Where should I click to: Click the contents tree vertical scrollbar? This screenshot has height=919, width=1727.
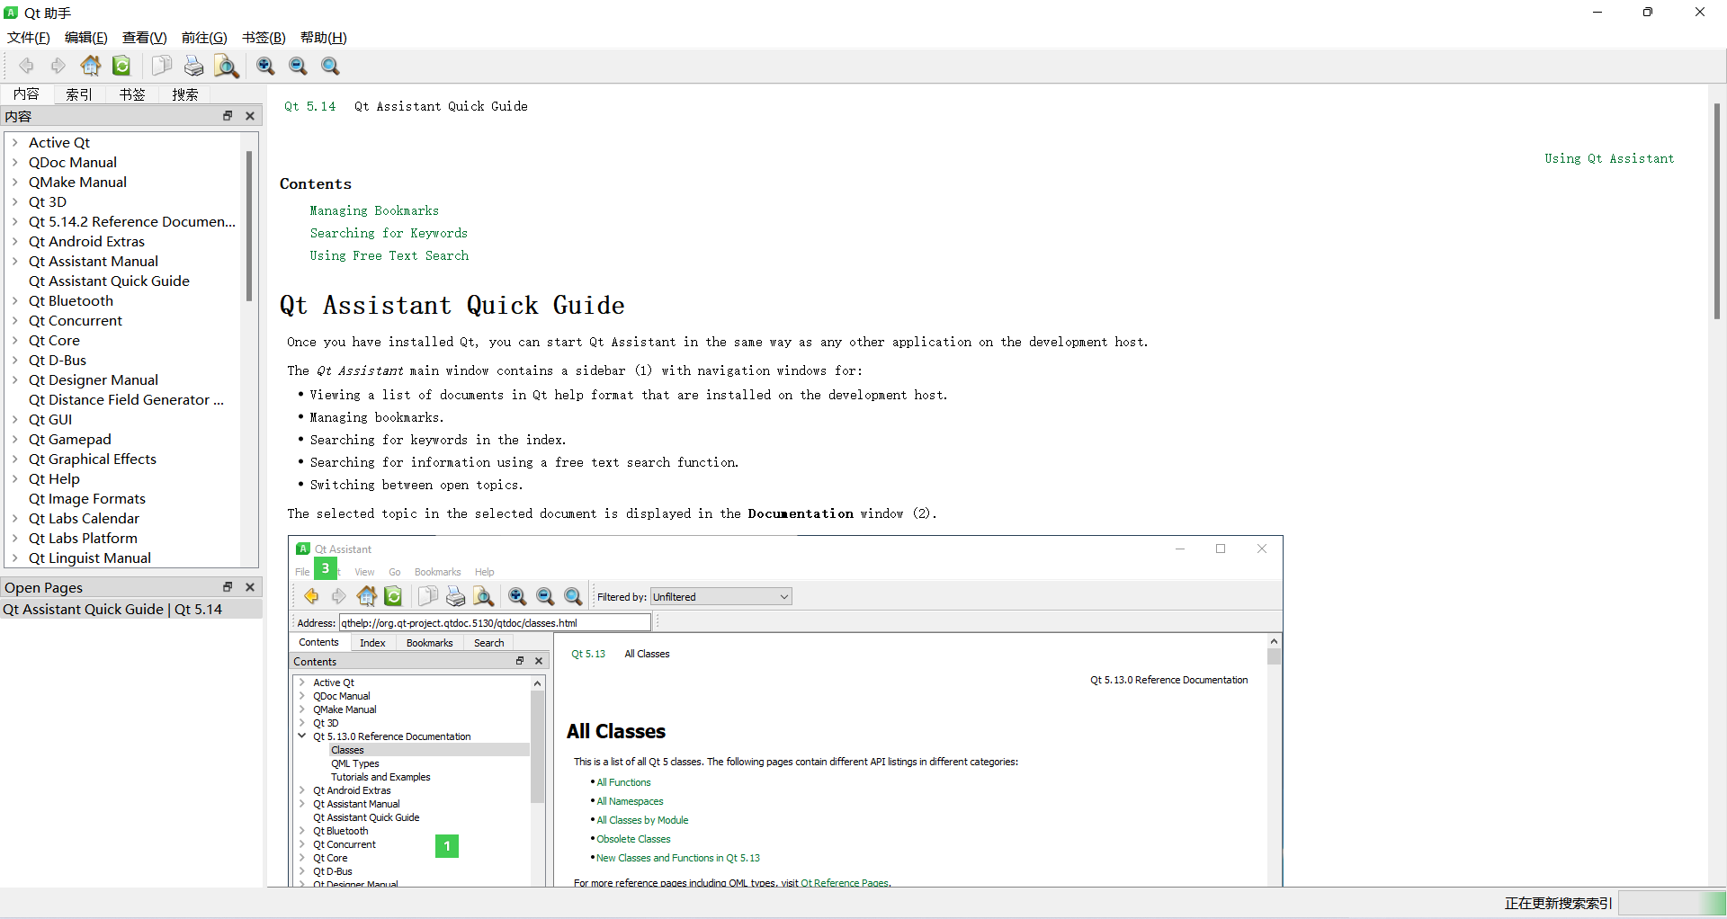[249, 225]
